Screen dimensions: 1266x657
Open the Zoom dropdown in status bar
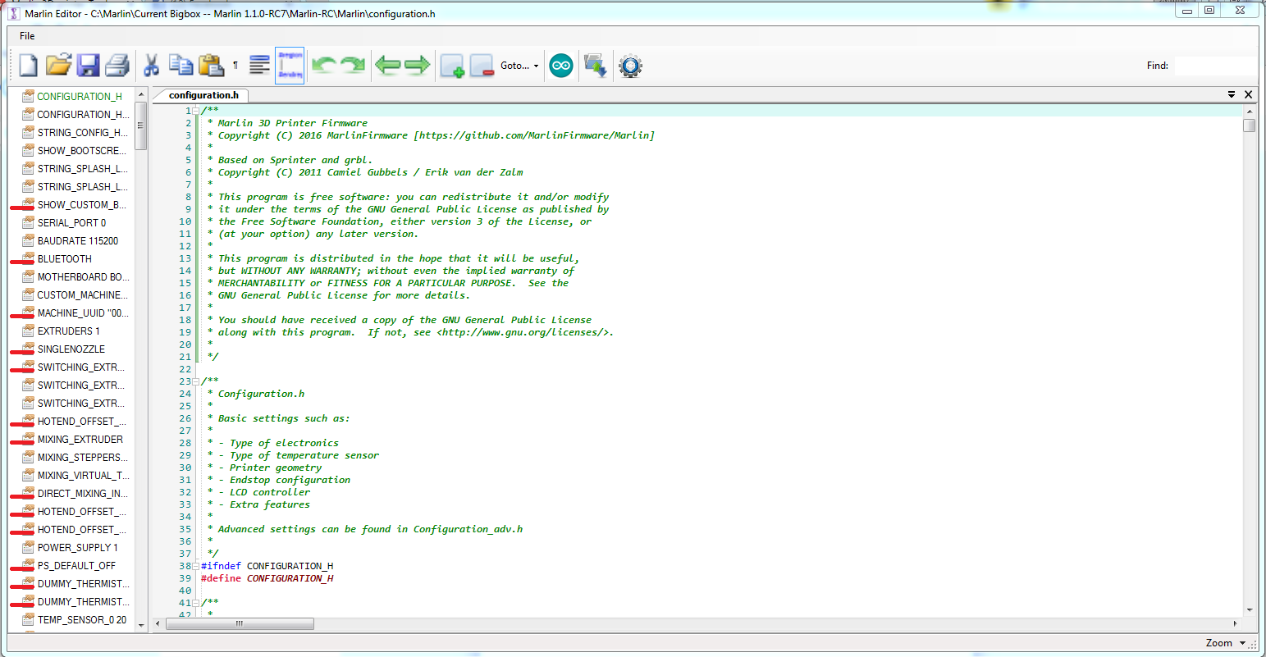pos(1225,643)
